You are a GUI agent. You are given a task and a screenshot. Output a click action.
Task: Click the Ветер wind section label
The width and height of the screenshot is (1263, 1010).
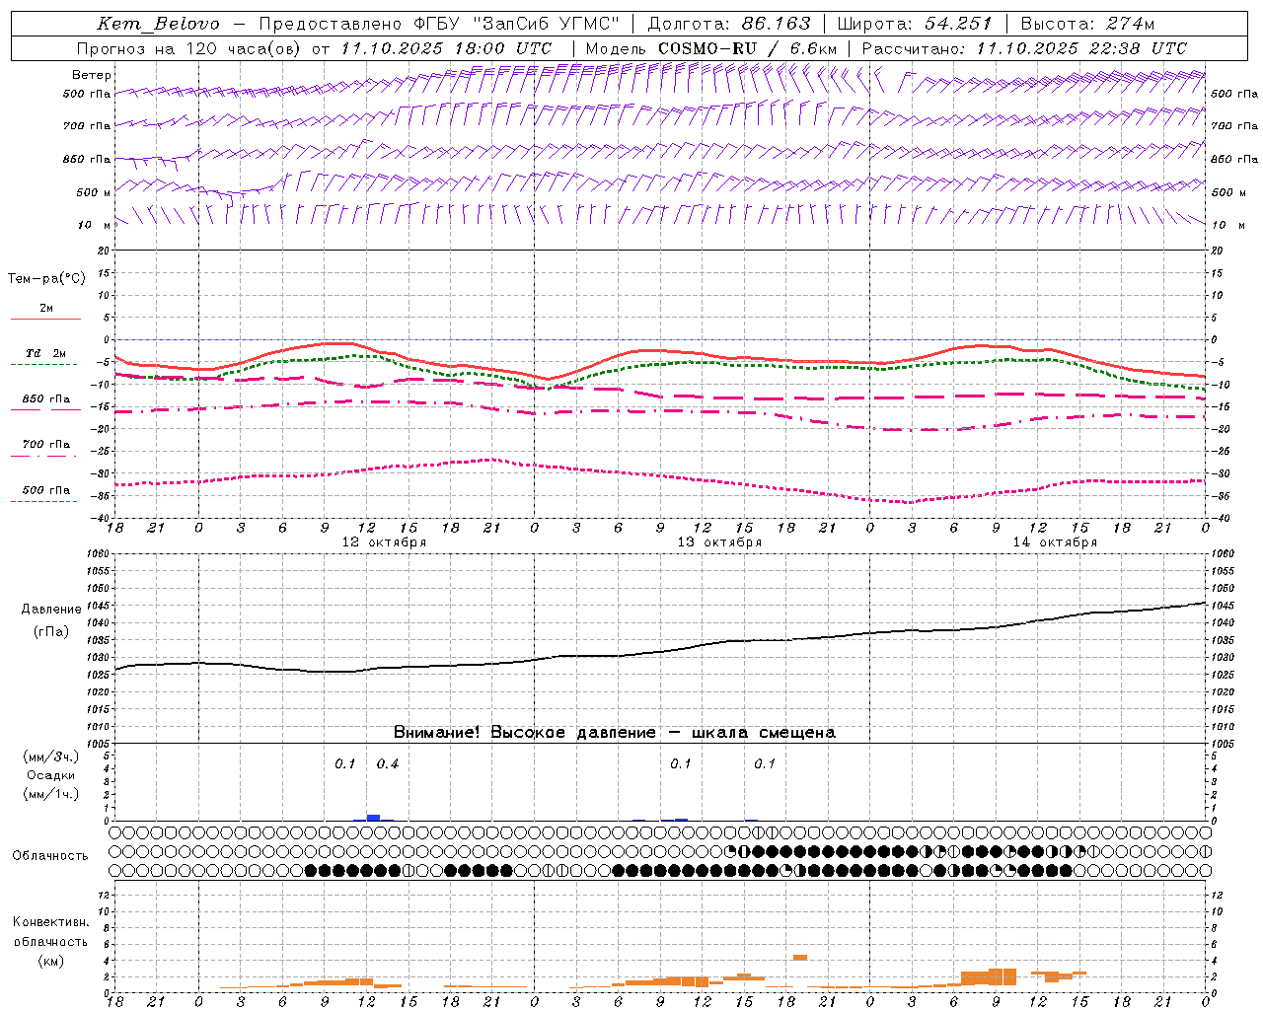coord(92,75)
